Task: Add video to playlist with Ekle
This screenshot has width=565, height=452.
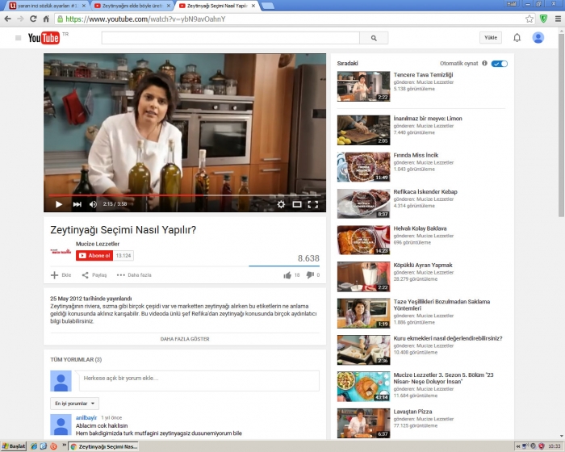Action: (x=61, y=275)
